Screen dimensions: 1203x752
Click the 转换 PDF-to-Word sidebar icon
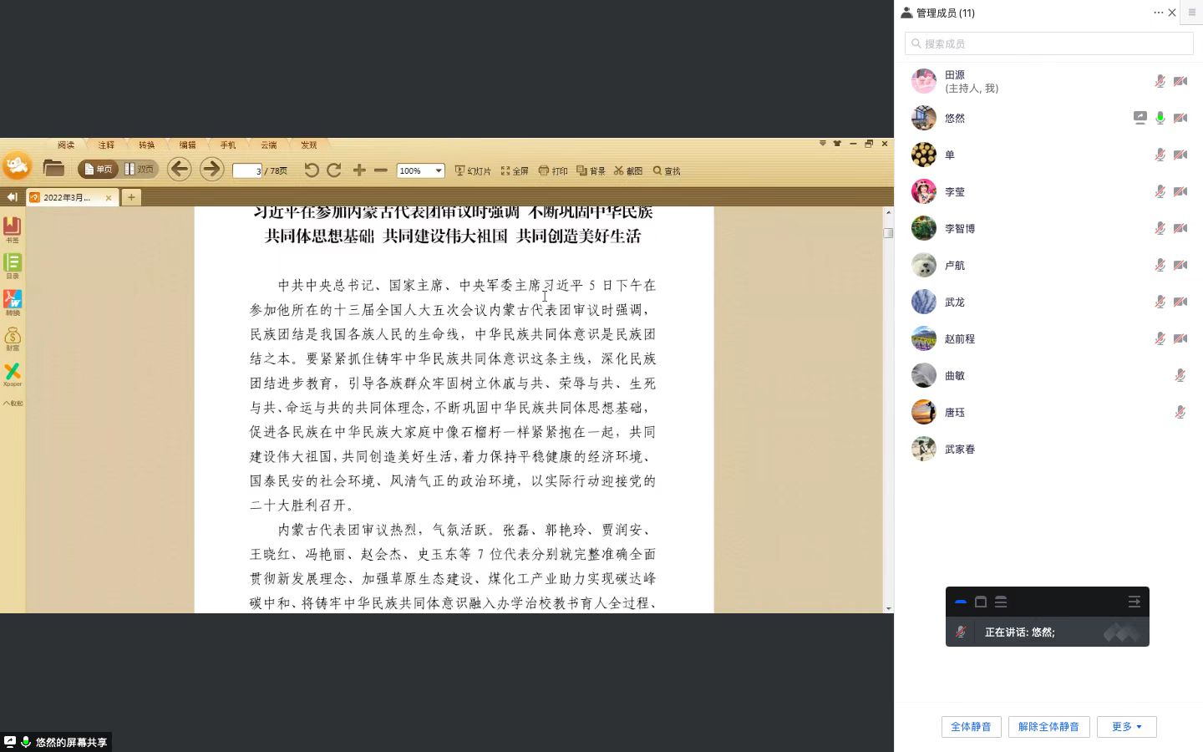[13, 302]
